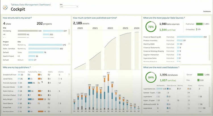This screenshot has height=116, width=213.
Task: Click the 1,544 certified data sources count
Action: (167, 30)
